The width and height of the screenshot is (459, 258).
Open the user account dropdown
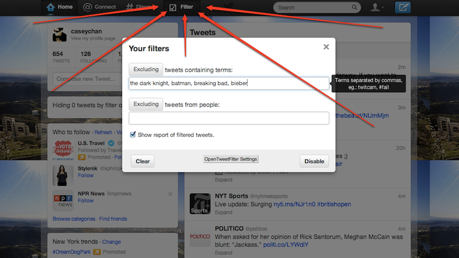click(377, 7)
